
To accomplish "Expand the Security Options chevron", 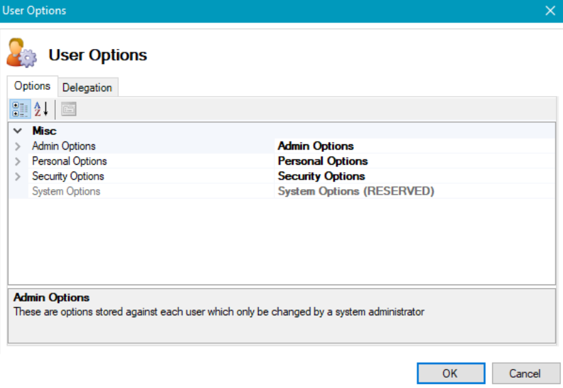I will (18, 176).
